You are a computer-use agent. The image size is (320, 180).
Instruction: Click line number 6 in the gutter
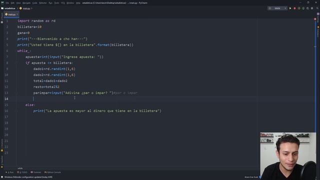point(7,51)
